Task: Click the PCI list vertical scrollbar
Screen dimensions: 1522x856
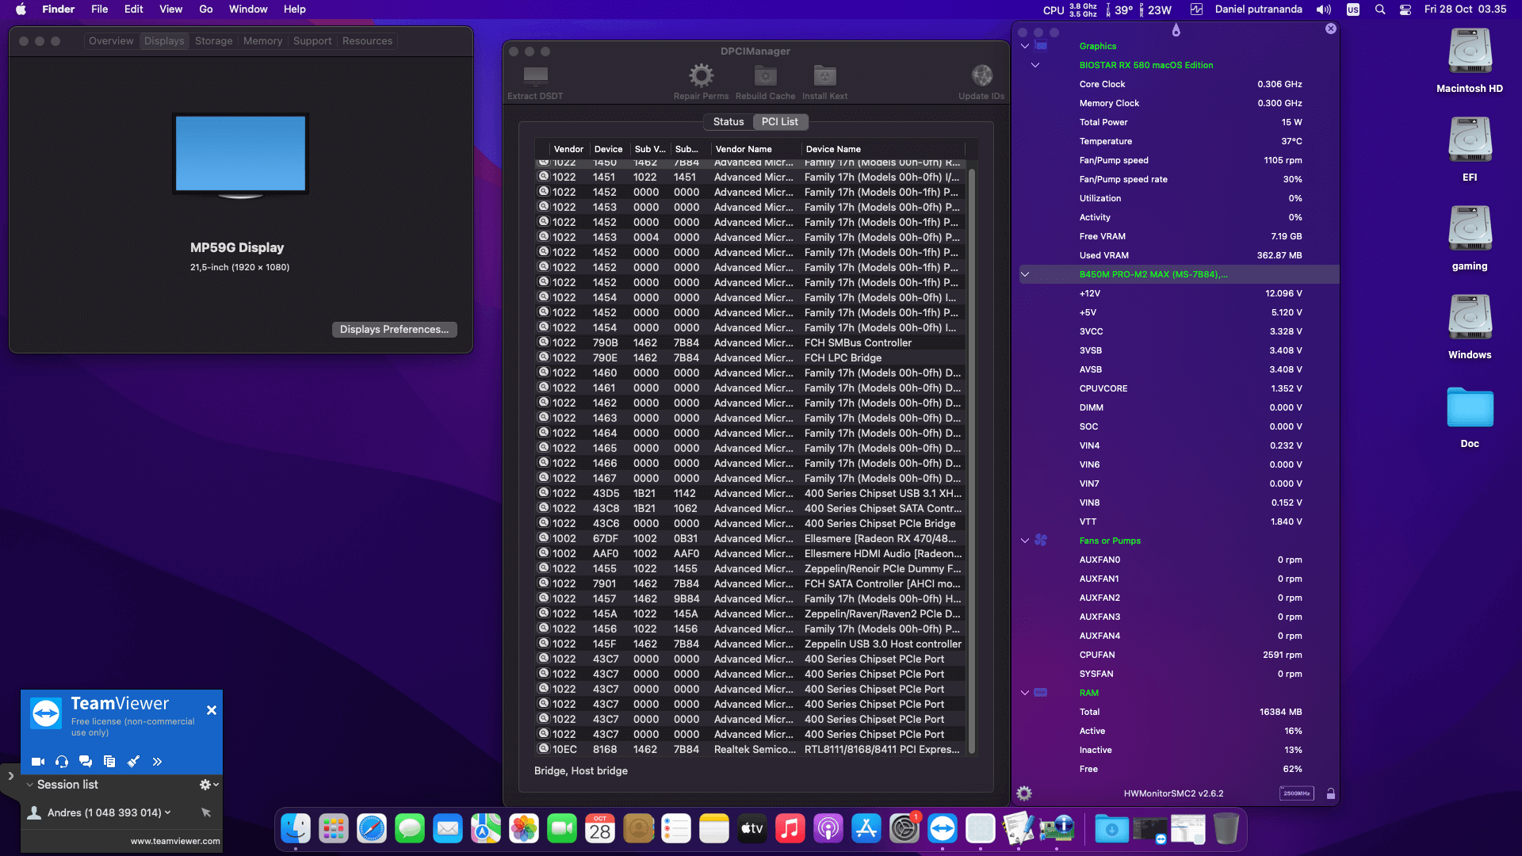Action: 972,460
